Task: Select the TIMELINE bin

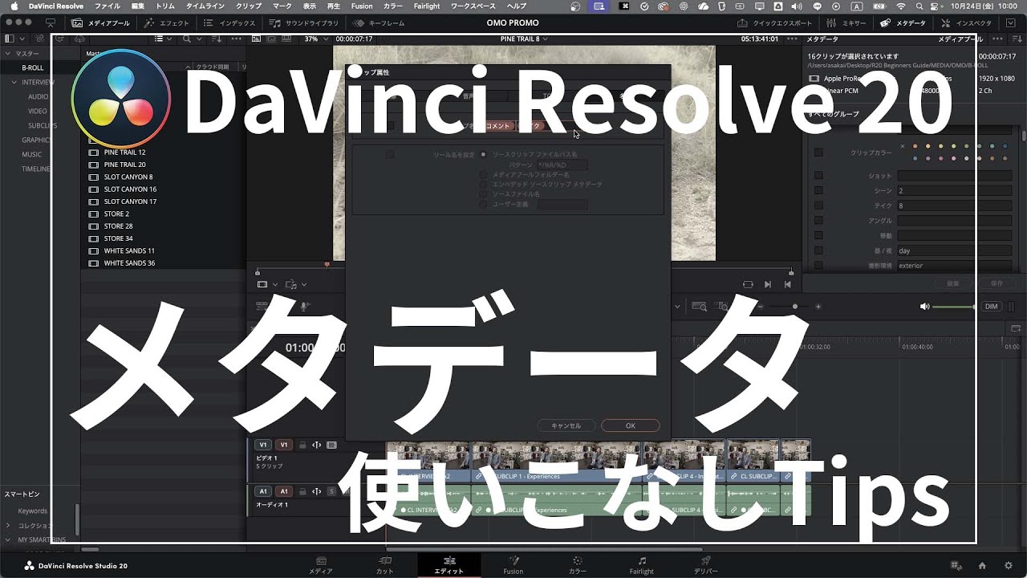Action: click(37, 169)
